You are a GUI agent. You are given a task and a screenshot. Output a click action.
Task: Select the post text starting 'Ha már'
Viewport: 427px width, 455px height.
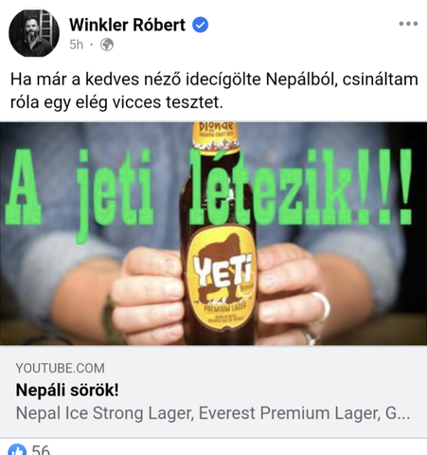pyautogui.click(x=214, y=91)
